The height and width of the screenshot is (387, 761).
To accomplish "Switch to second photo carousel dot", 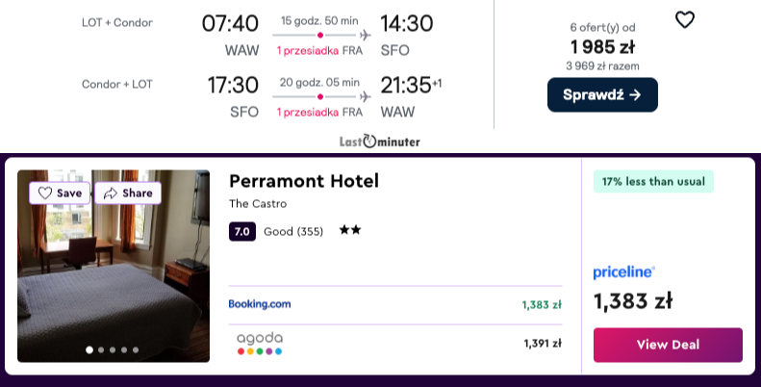I will point(101,350).
